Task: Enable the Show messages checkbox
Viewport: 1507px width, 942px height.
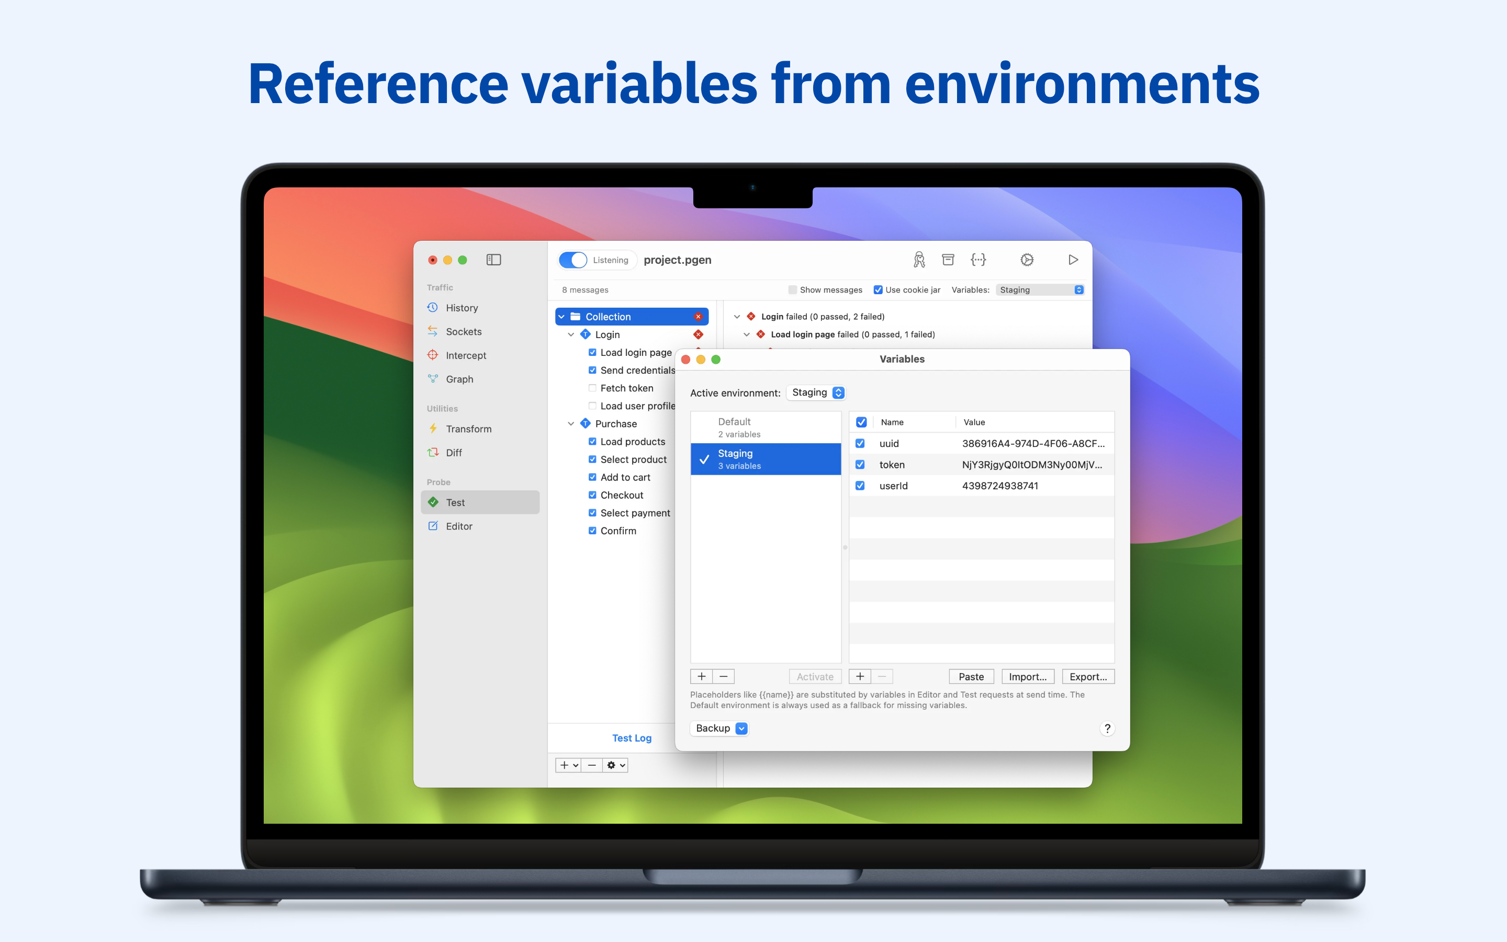Action: tap(792, 290)
